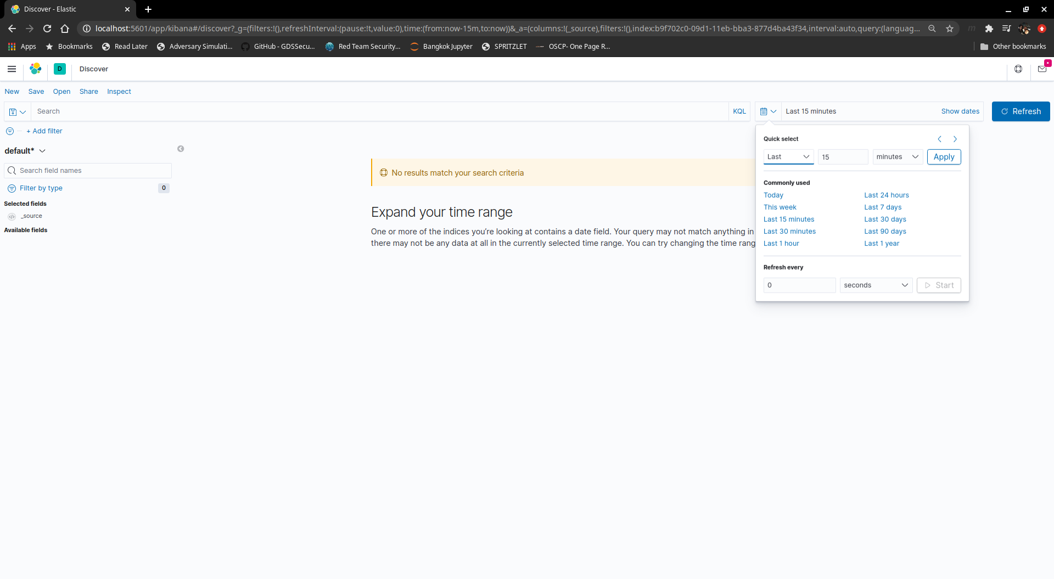Step forward to next time window
This screenshot has width=1054, height=579.
click(955, 139)
